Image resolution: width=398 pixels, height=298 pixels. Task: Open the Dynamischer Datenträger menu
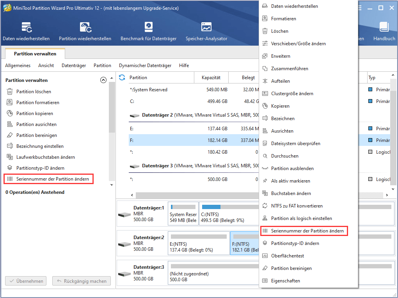click(145, 66)
